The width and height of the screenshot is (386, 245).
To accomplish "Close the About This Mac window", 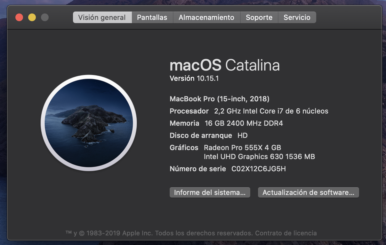I will coord(19,17).
